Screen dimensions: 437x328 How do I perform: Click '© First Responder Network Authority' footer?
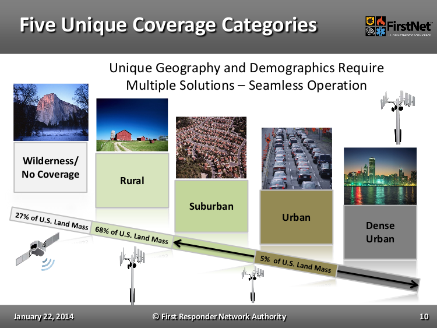coord(219,317)
